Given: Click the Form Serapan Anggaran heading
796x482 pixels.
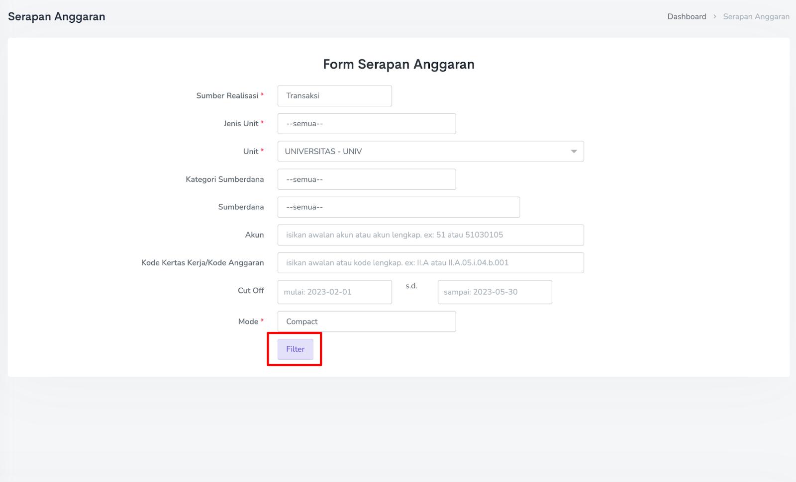Looking at the screenshot, I should 398,64.
